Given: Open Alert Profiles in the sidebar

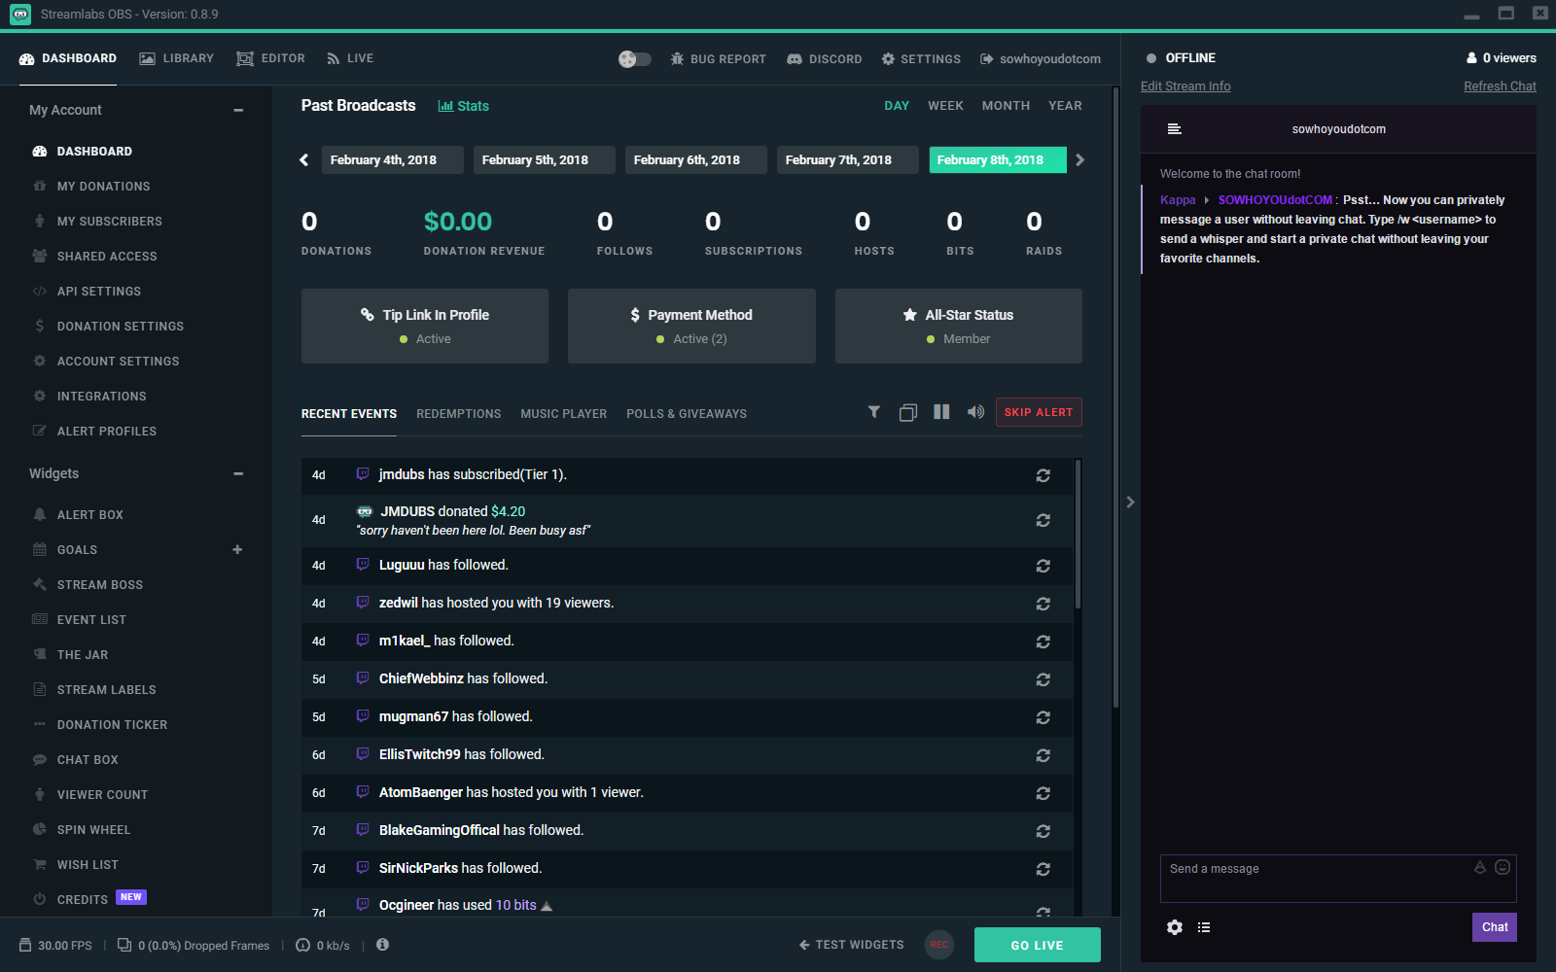Looking at the screenshot, I should (106, 432).
